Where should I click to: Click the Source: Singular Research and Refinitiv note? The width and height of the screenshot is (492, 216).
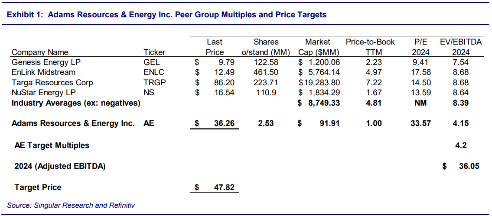(71, 205)
